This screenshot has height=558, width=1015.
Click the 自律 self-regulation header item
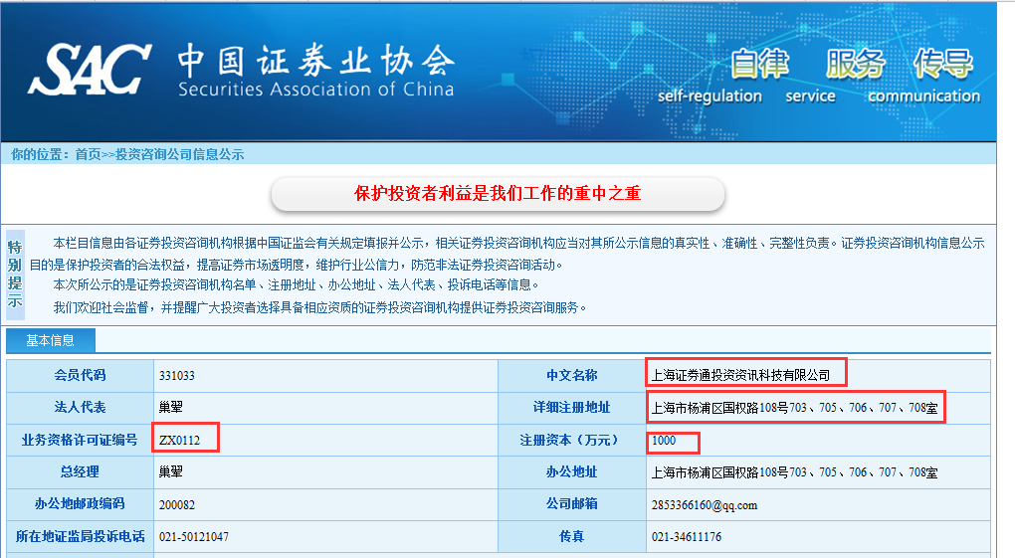click(x=710, y=77)
